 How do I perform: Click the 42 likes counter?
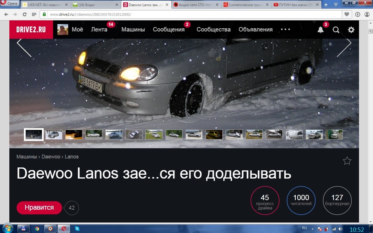pyautogui.click(x=71, y=208)
